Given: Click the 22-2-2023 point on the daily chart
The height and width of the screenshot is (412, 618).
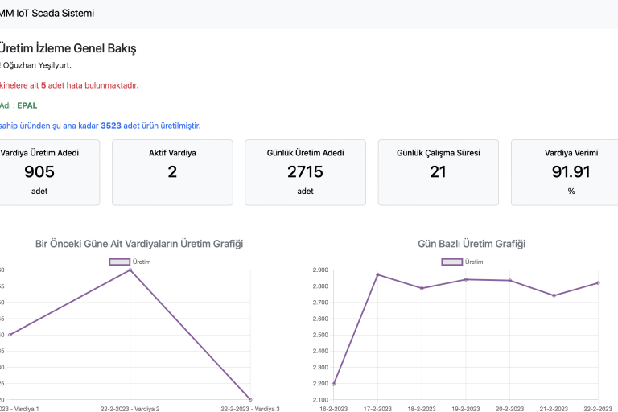Looking at the screenshot, I should [x=598, y=282].
